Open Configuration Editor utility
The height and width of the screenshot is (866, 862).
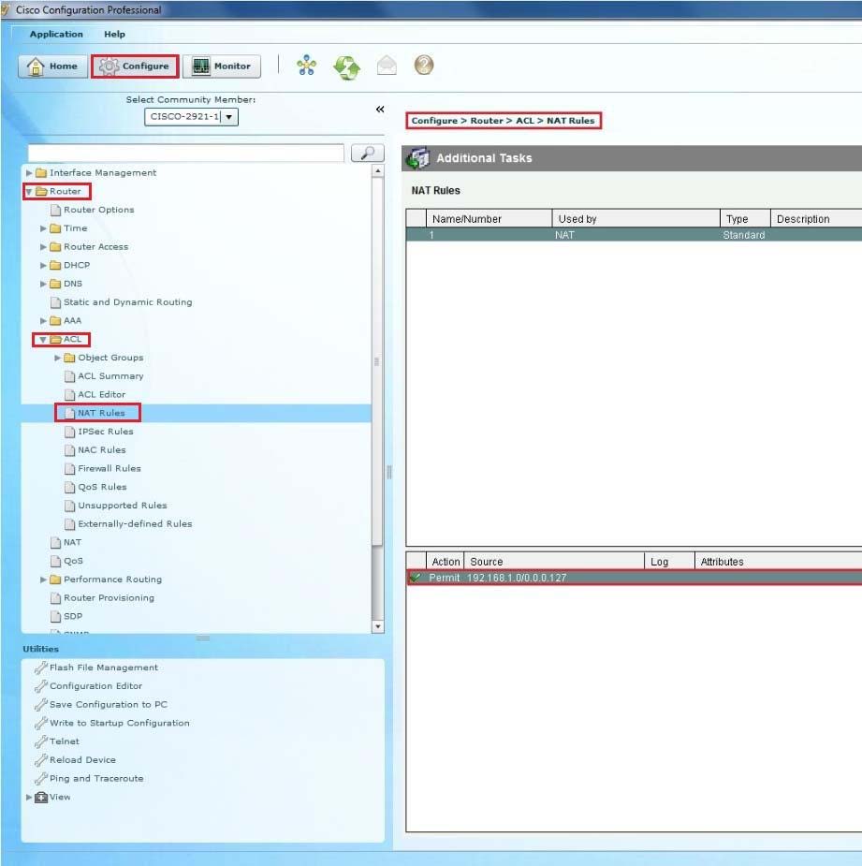(x=95, y=686)
